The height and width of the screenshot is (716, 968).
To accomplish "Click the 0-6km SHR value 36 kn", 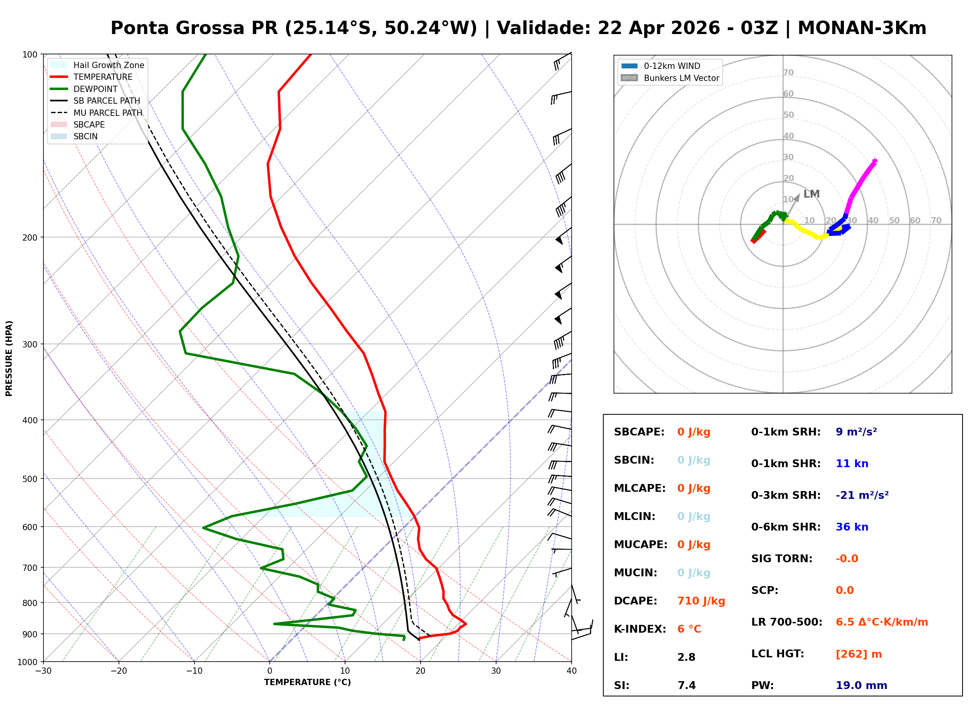I will click(x=852, y=527).
